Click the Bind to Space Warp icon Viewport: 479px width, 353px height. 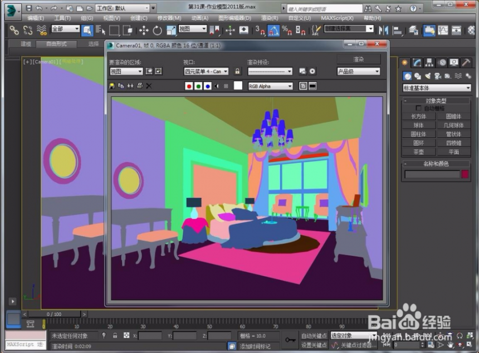click(42, 30)
